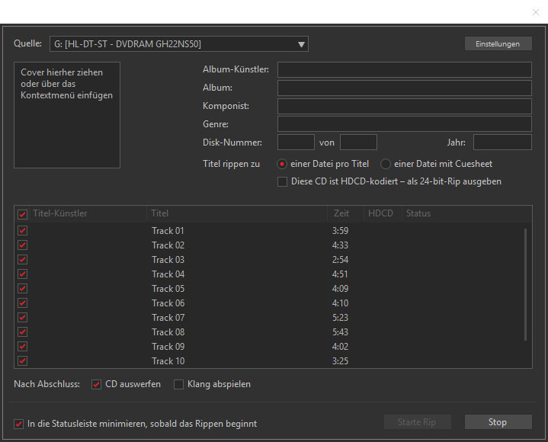
Task: Select the 'Track 04' title text
Action: pyautogui.click(x=168, y=274)
